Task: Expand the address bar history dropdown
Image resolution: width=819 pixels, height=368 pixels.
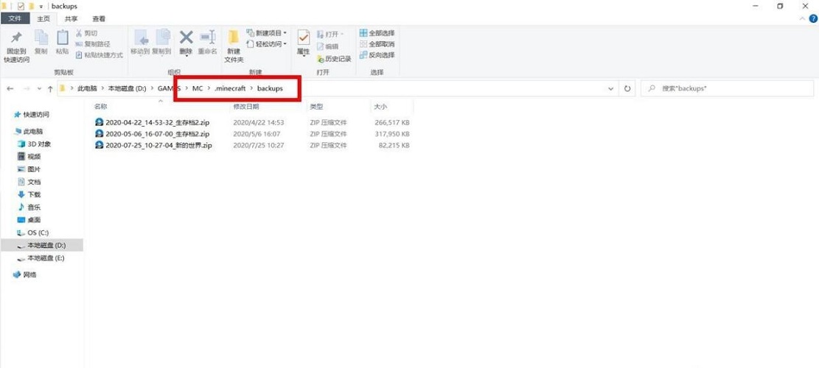Action: (x=610, y=88)
